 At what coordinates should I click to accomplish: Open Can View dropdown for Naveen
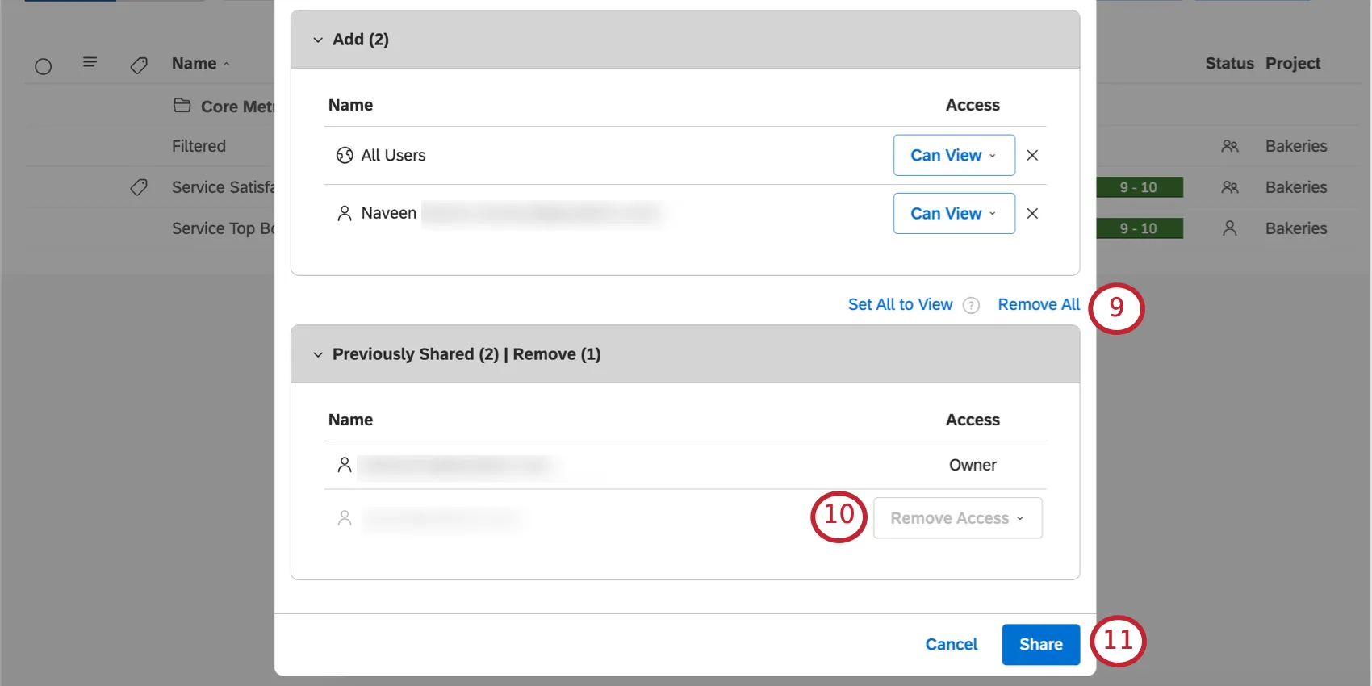pos(953,213)
